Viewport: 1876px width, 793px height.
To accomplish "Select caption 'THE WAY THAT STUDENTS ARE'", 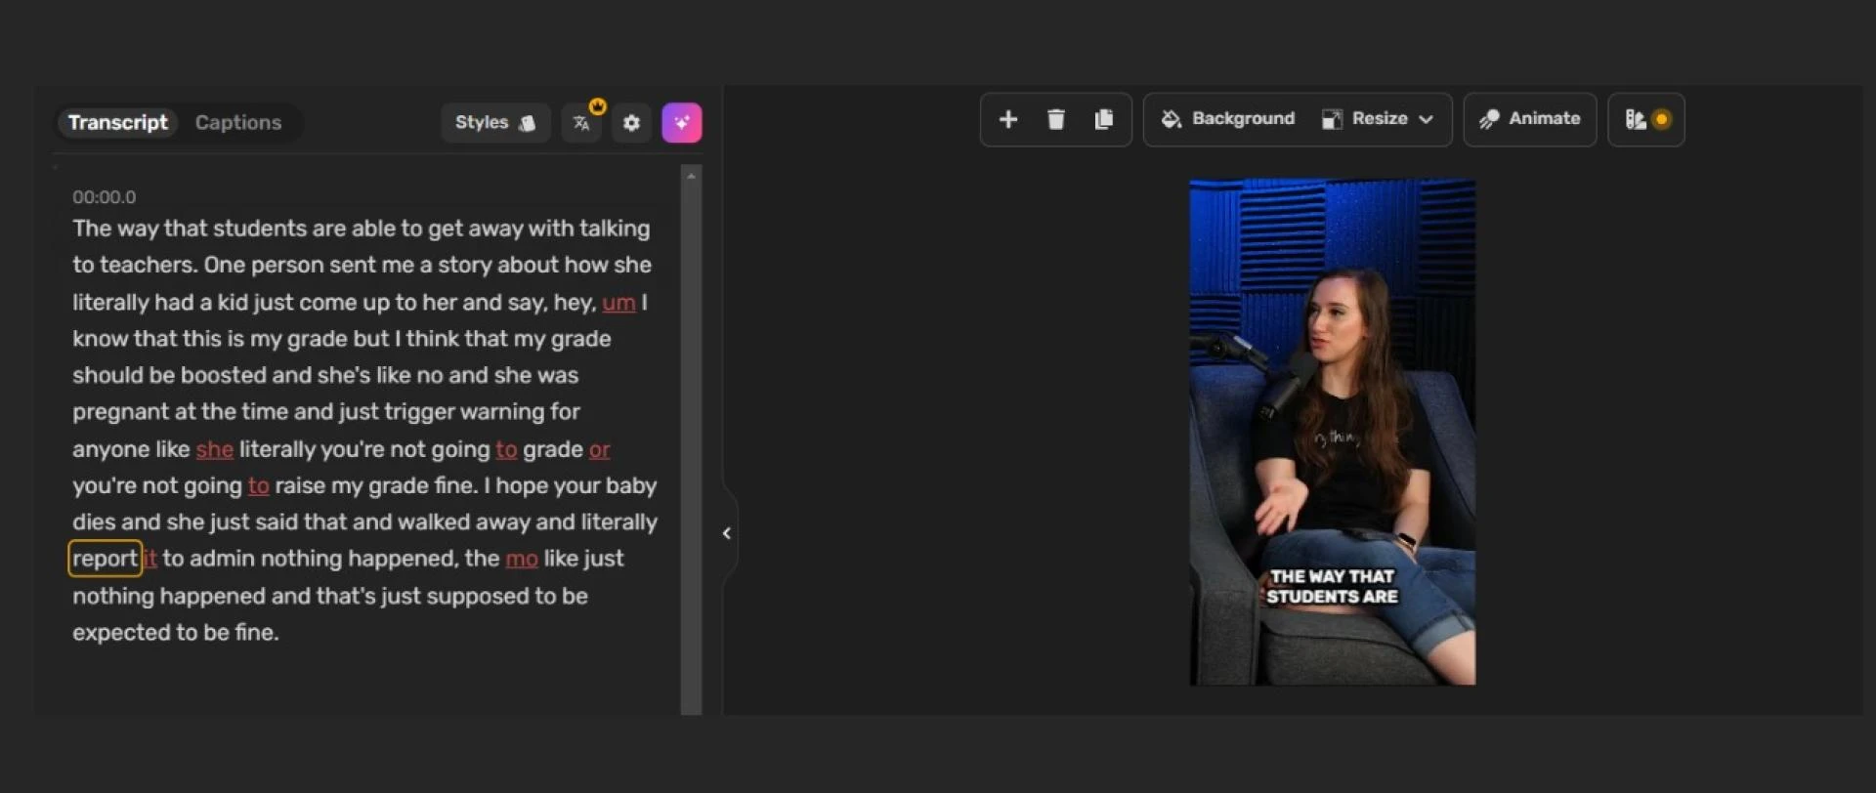I will point(1332,587).
